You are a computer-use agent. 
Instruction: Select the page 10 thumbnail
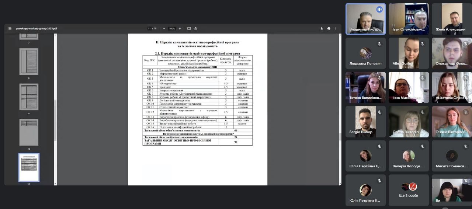tap(29, 132)
